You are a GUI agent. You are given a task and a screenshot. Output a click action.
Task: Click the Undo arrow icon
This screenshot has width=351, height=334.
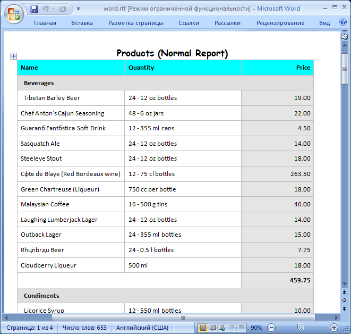(45, 9)
